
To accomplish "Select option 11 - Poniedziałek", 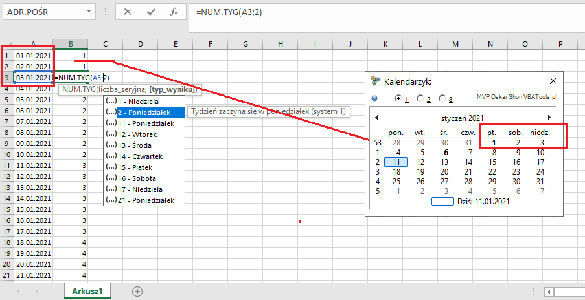I will [x=144, y=123].
